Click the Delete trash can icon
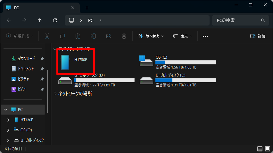Viewport: 273px width, 153px height. 124,36
